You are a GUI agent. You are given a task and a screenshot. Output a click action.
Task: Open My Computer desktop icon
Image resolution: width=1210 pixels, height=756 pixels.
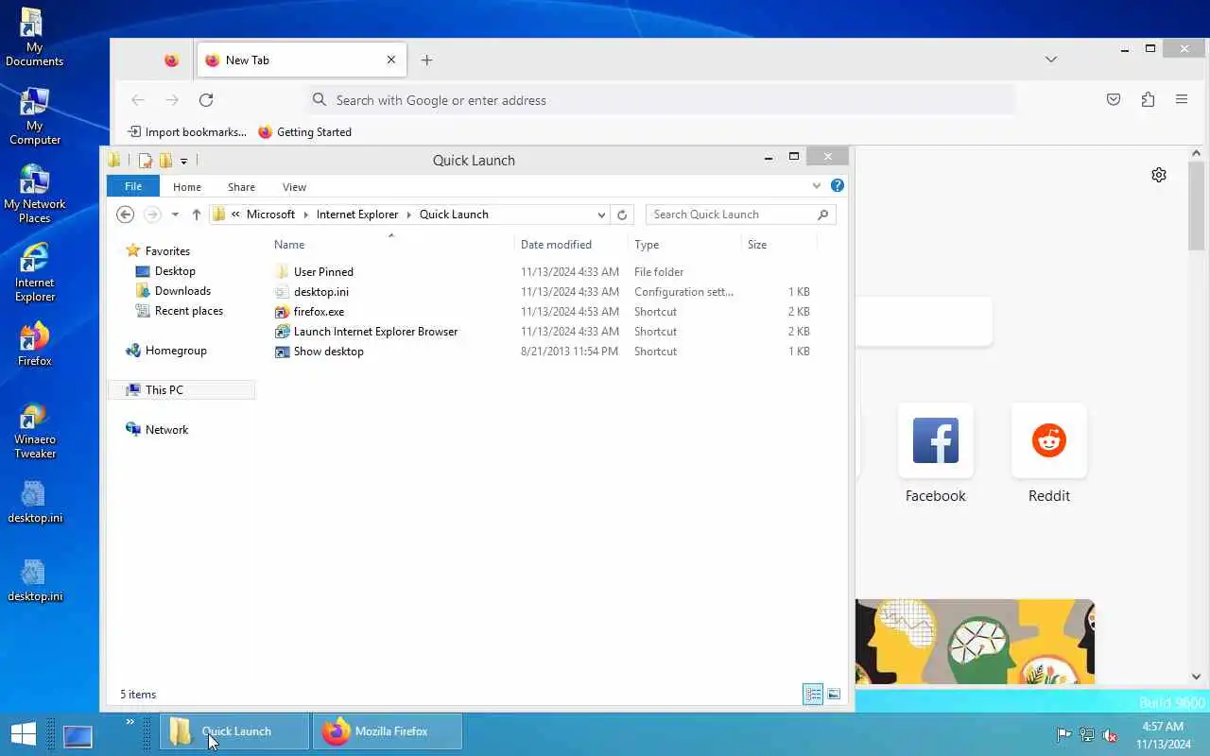coord(34,116)
